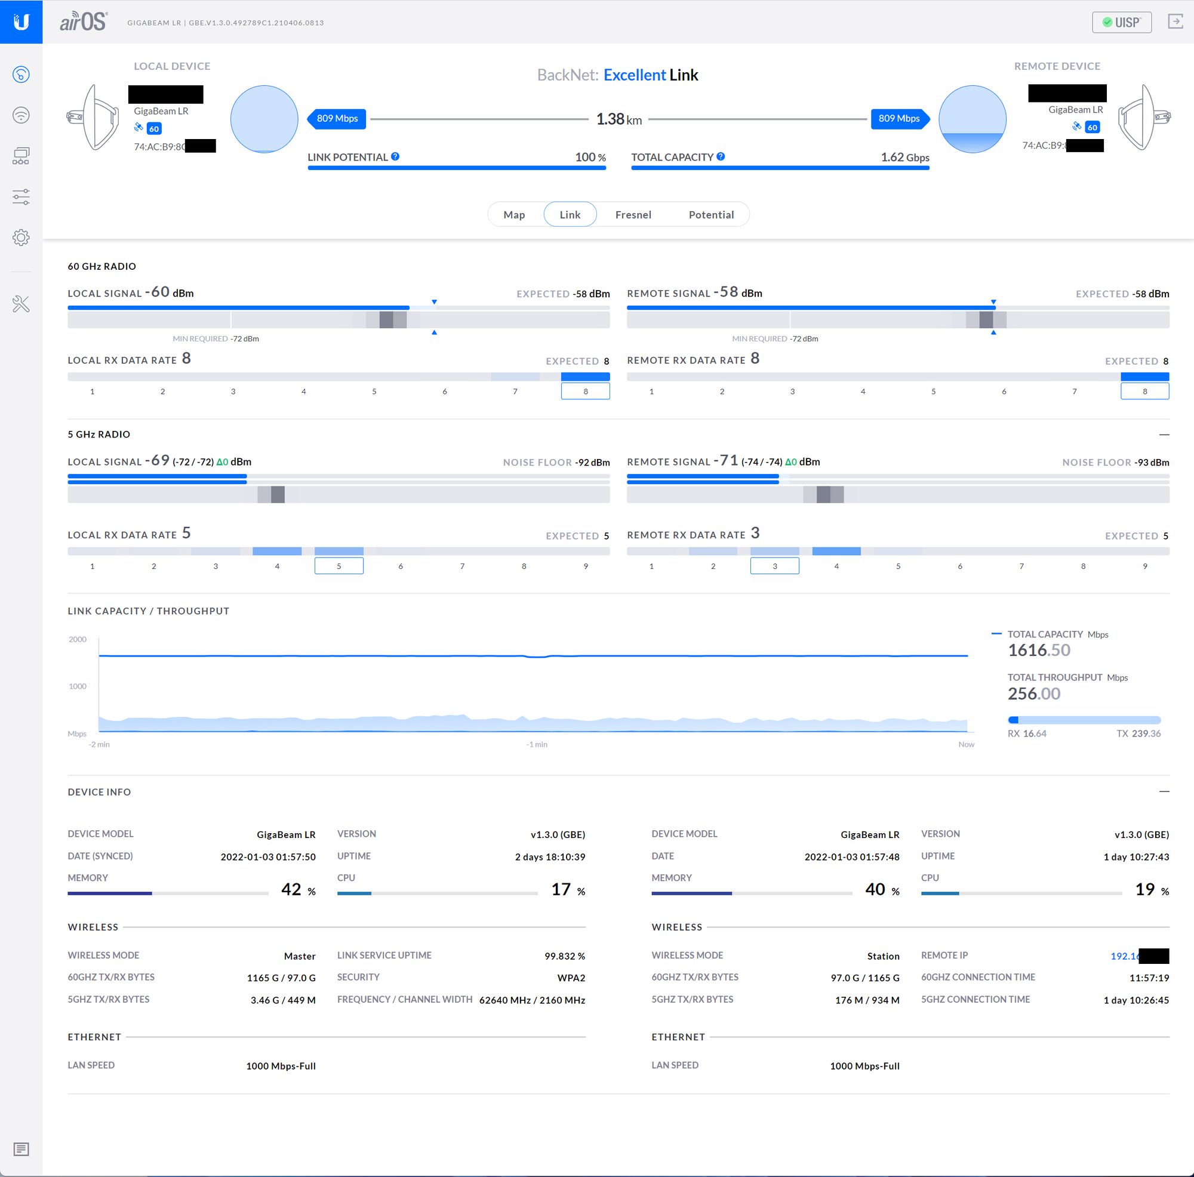Image resolution: width=1194 pixels, height=1177 pixels.
Task: Switch to the Map tab
Action: [x=515, y=214]
